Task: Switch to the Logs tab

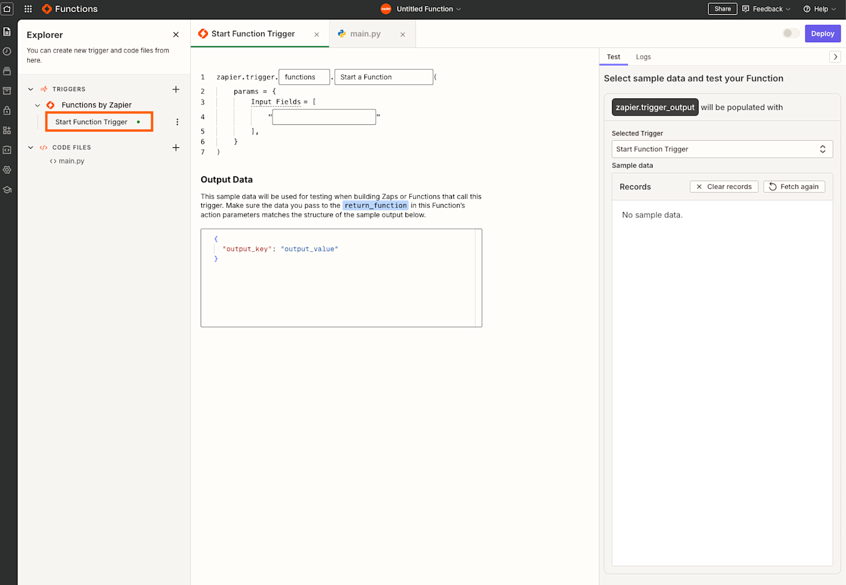Action: coord(643,57)
